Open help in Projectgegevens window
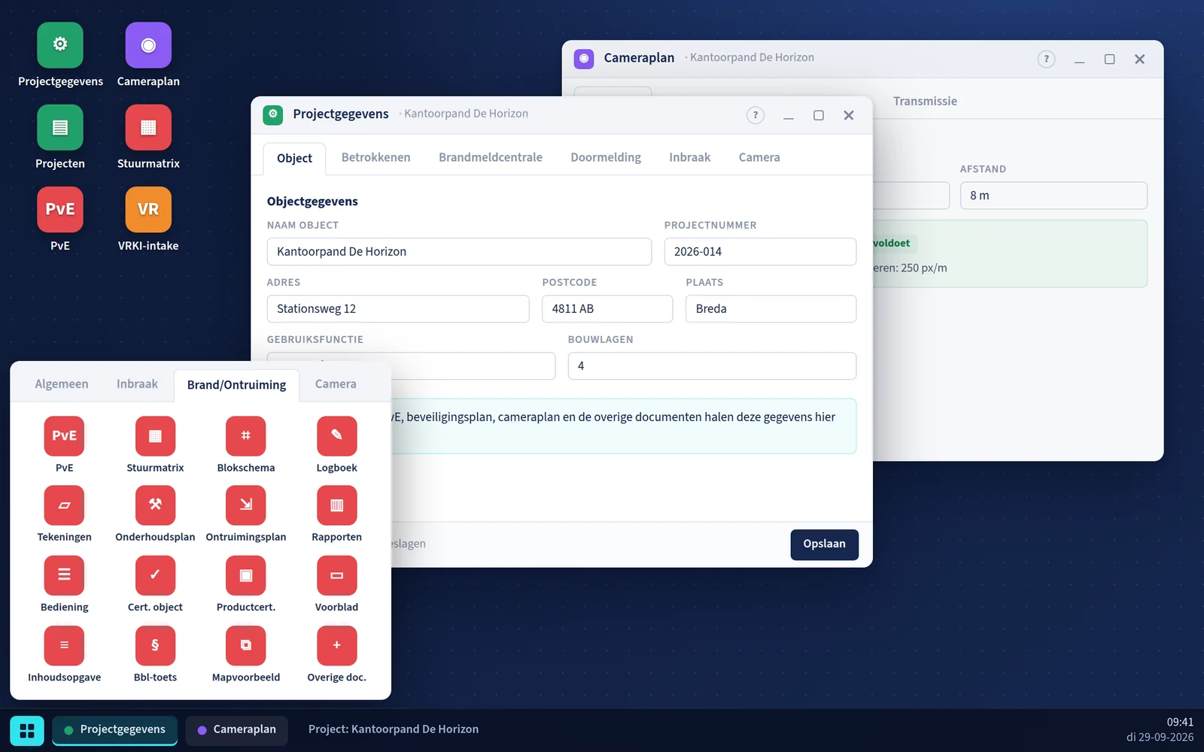 pyautogui.click(x=756, y=115)
